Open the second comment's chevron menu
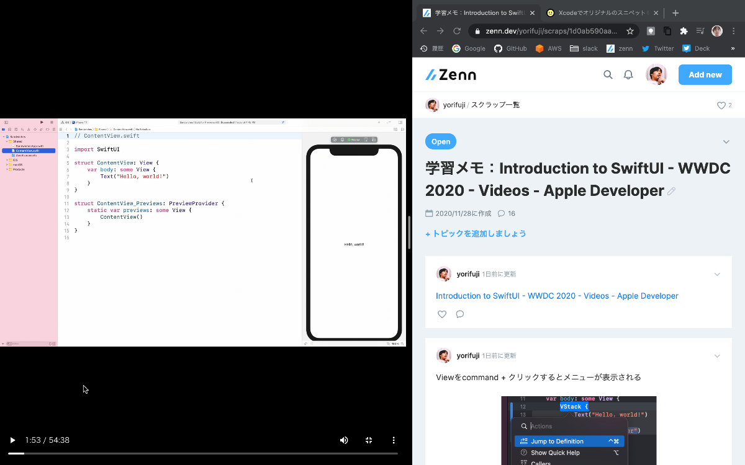Screen dimensions: 745x465 [717, 356]
